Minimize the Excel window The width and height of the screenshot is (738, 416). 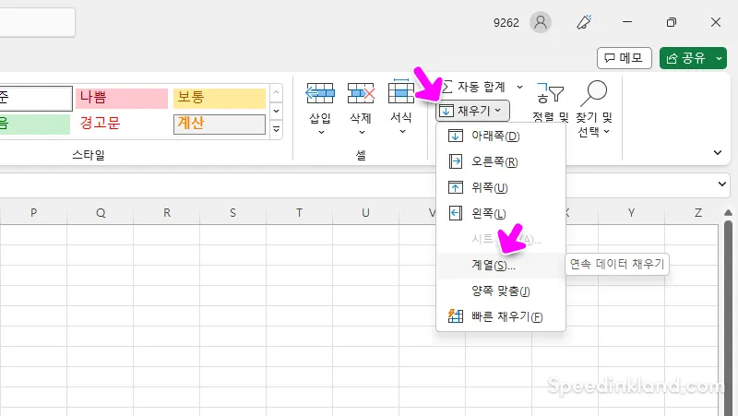pos(627,22)
